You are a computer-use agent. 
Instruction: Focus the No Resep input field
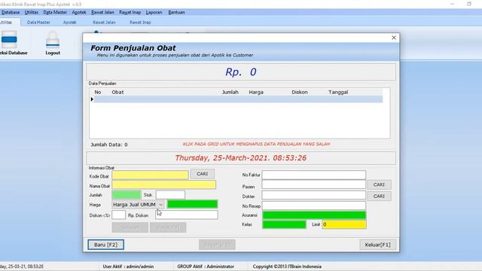(x=314, y=206)
